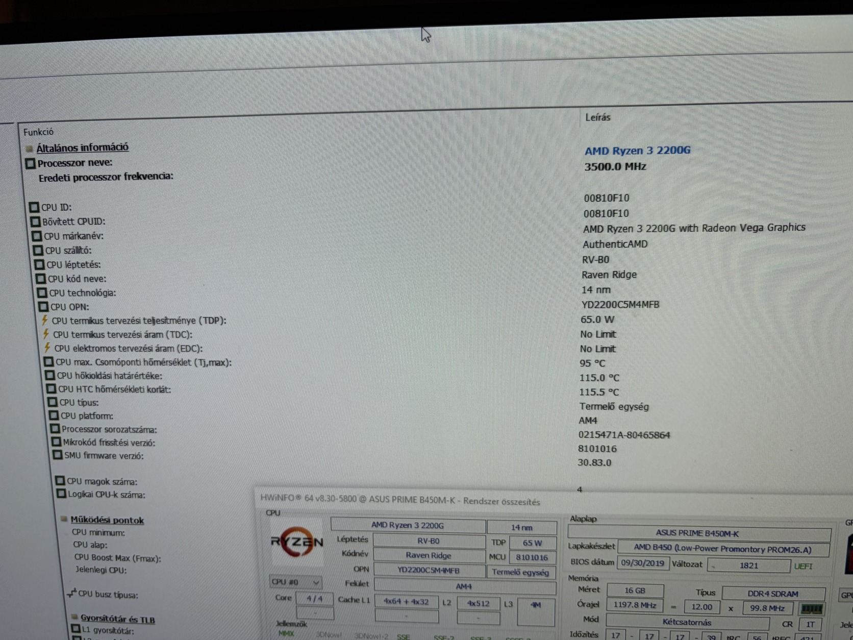Select the 4x64 + 4x32 L1 cache field
This screenshot has width=853, height=640.
(406, 601)
